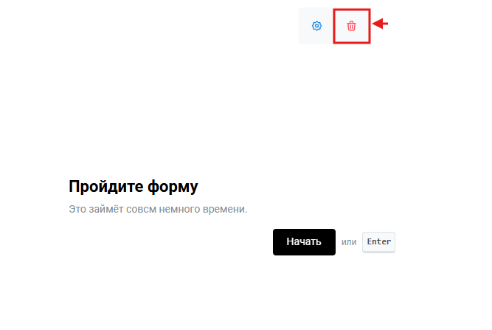This screenshot has height=330, width=492.
Task: Click the red arrow pointing at trash
Action: [x=381, y=24]
